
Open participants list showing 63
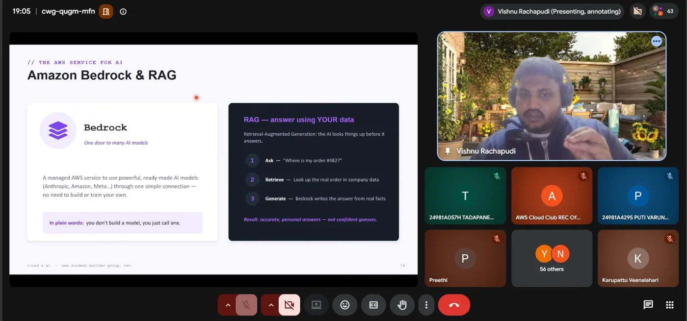665,11
